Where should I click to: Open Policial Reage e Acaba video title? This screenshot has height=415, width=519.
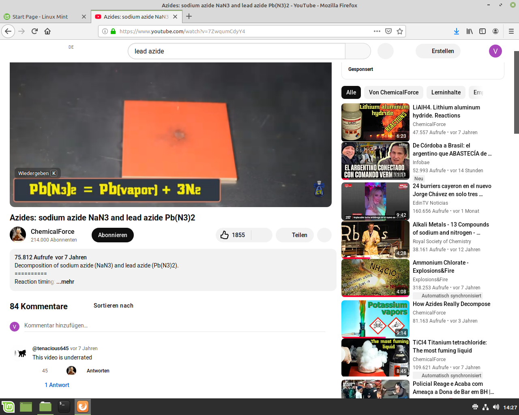coord(453,388)
